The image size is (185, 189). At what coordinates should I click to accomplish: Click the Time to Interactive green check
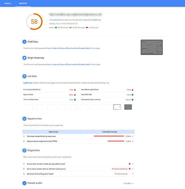(x=75, y=100)
